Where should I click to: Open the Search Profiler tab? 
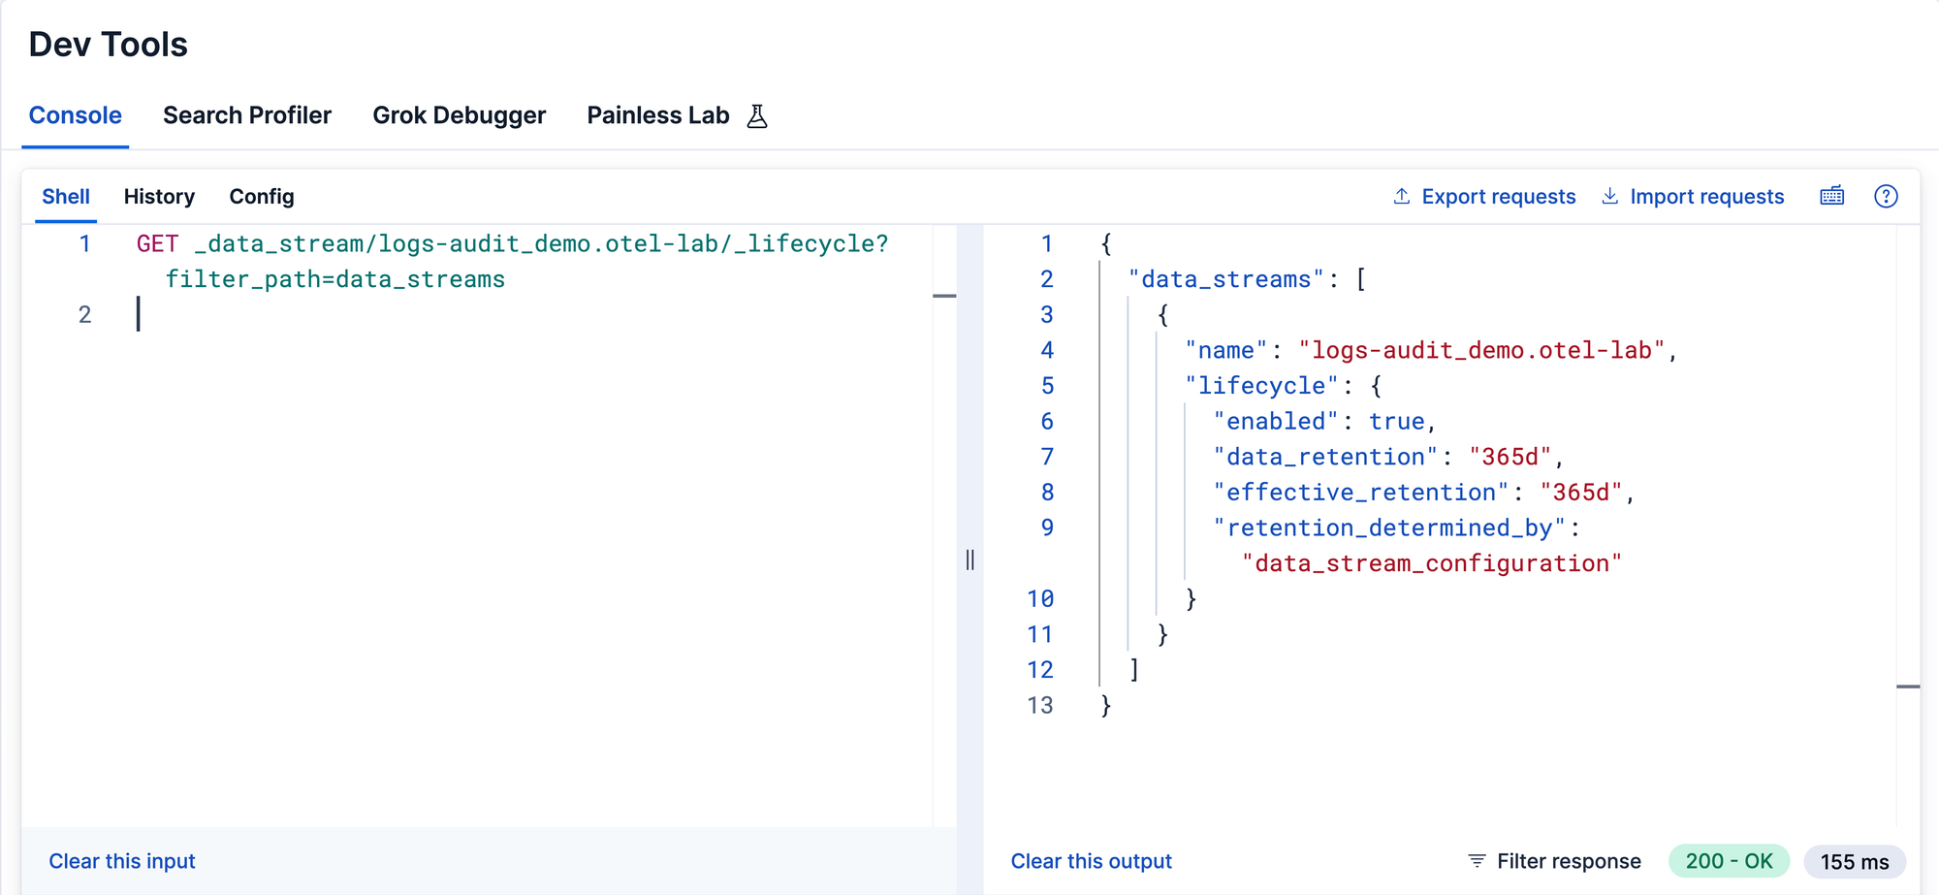(247, 115)
